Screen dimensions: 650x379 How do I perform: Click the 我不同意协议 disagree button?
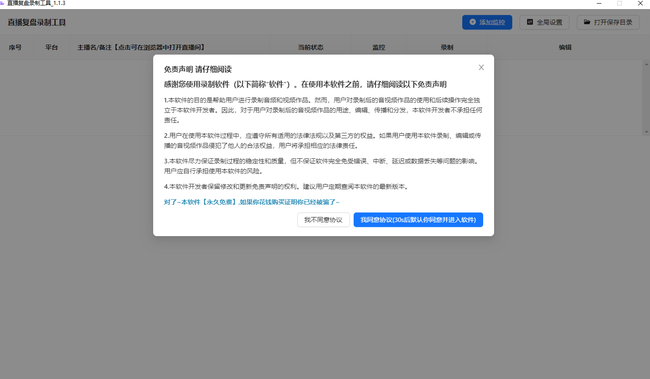pos(323,220)
